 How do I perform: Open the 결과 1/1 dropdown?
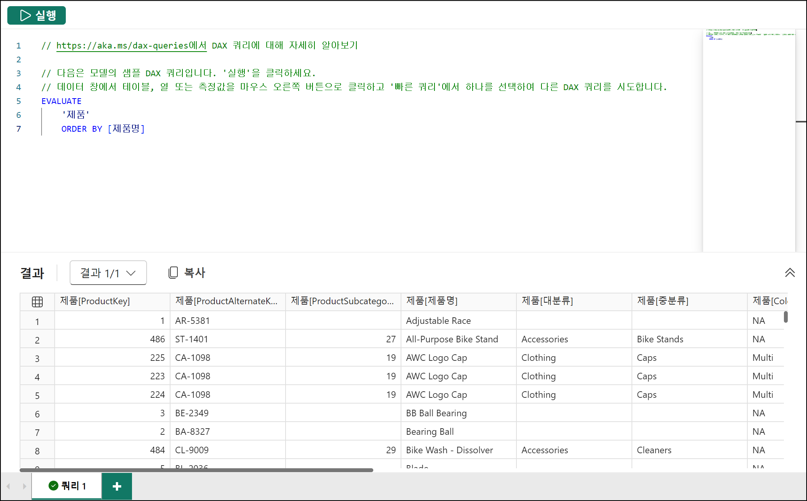point(108,273)
